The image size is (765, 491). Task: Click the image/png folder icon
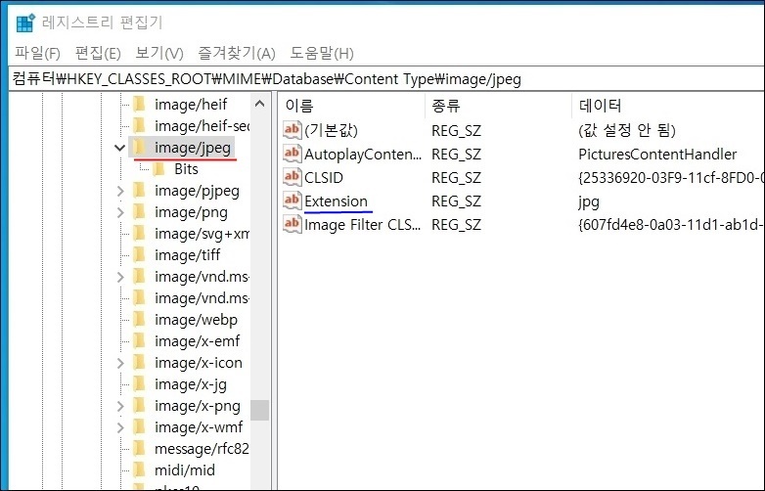(x=140, y=212)
